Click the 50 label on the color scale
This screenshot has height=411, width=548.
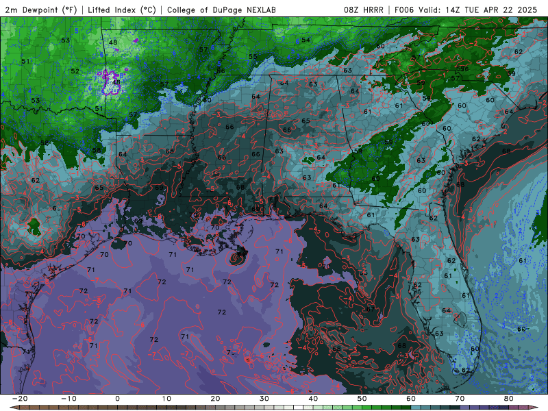point(362,399)
